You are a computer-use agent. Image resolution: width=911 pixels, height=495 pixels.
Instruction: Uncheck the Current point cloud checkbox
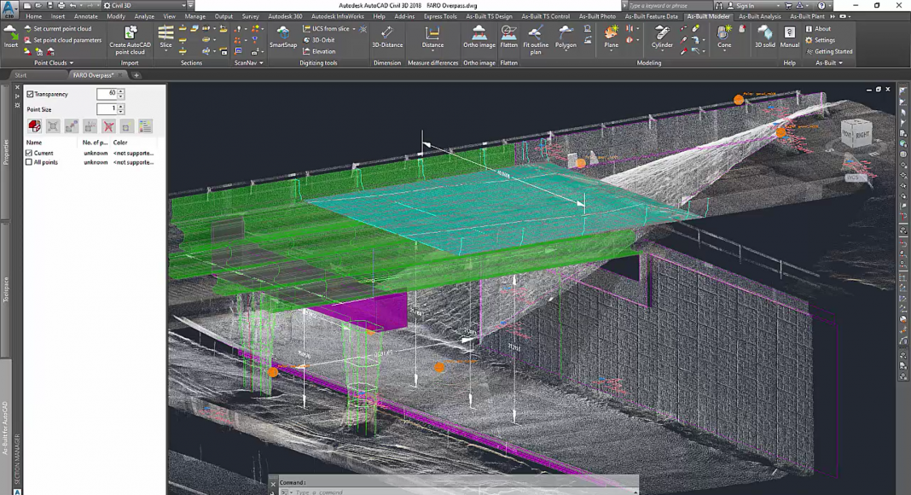(29, 153)
